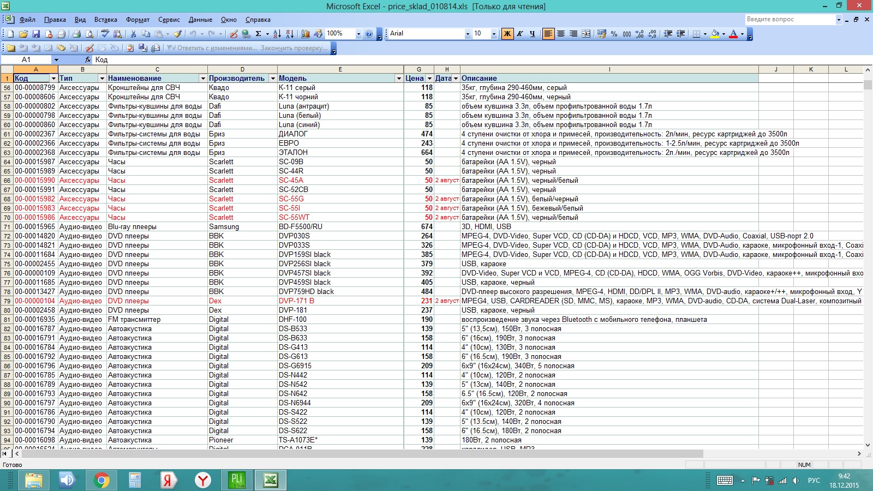The image size is (873, 491).
Task: Open Print Preview from the toolbar
Action: click(89, 34)
